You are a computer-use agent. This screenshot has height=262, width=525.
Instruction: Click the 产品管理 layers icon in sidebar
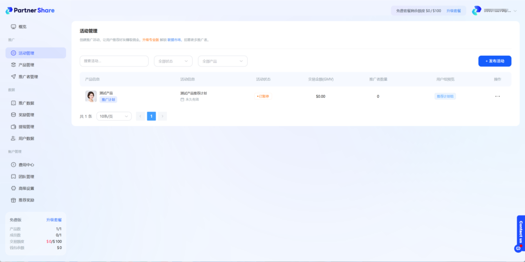coord(13,65)
